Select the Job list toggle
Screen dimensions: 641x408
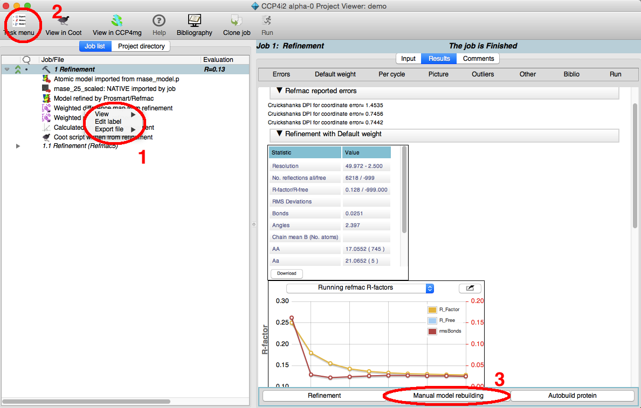tap(95, 46)
